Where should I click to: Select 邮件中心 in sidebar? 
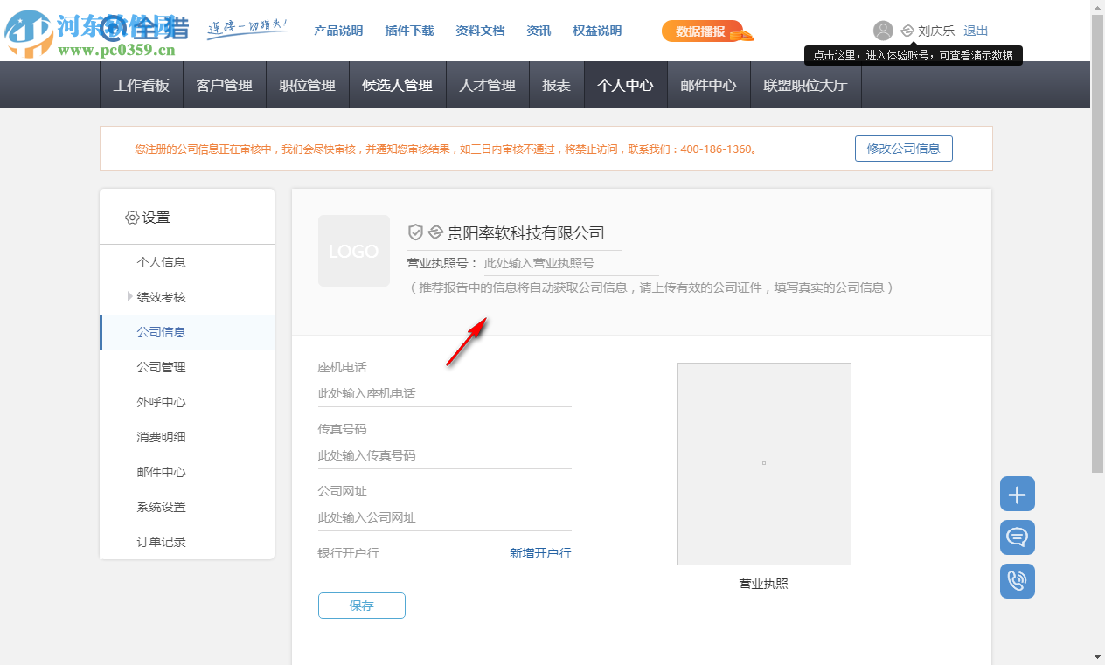click(187, 472)
